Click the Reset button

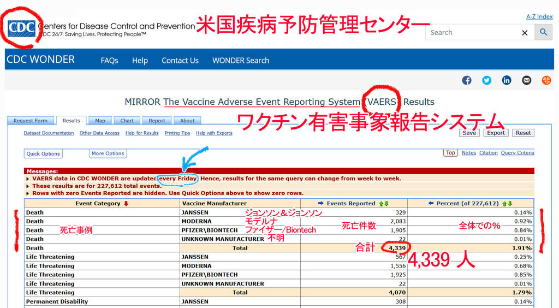click(x=524, y=133)
